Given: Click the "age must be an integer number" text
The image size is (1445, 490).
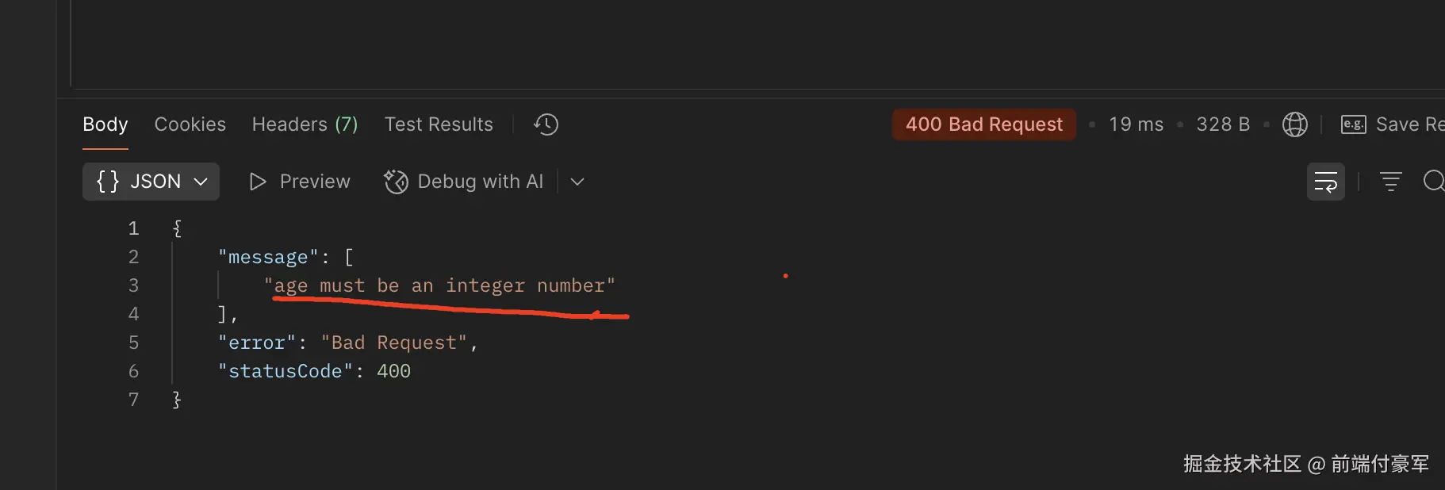Looking at the screenshot, I should pos(439,285).
